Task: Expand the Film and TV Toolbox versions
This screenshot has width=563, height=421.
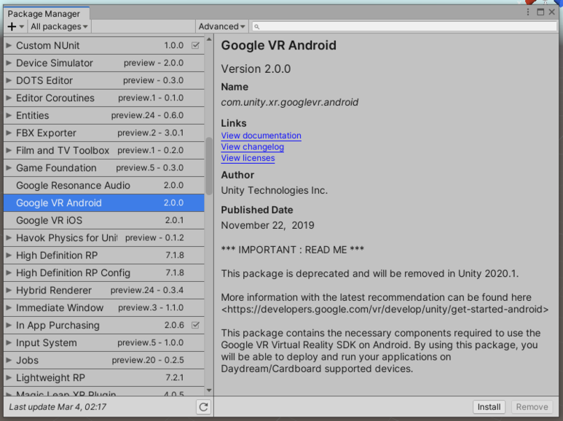Action: coord(9,150)
